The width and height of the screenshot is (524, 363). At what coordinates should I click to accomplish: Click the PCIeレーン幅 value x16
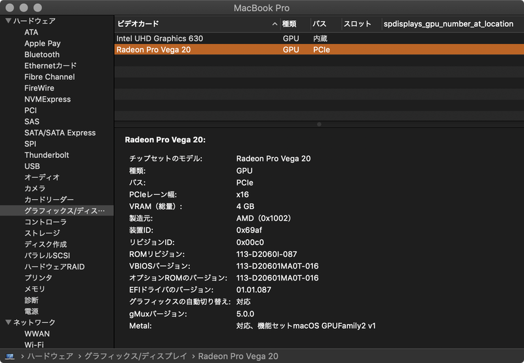[242, 195]
